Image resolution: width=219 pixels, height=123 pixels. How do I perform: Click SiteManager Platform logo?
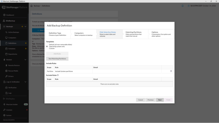point(15,7)
